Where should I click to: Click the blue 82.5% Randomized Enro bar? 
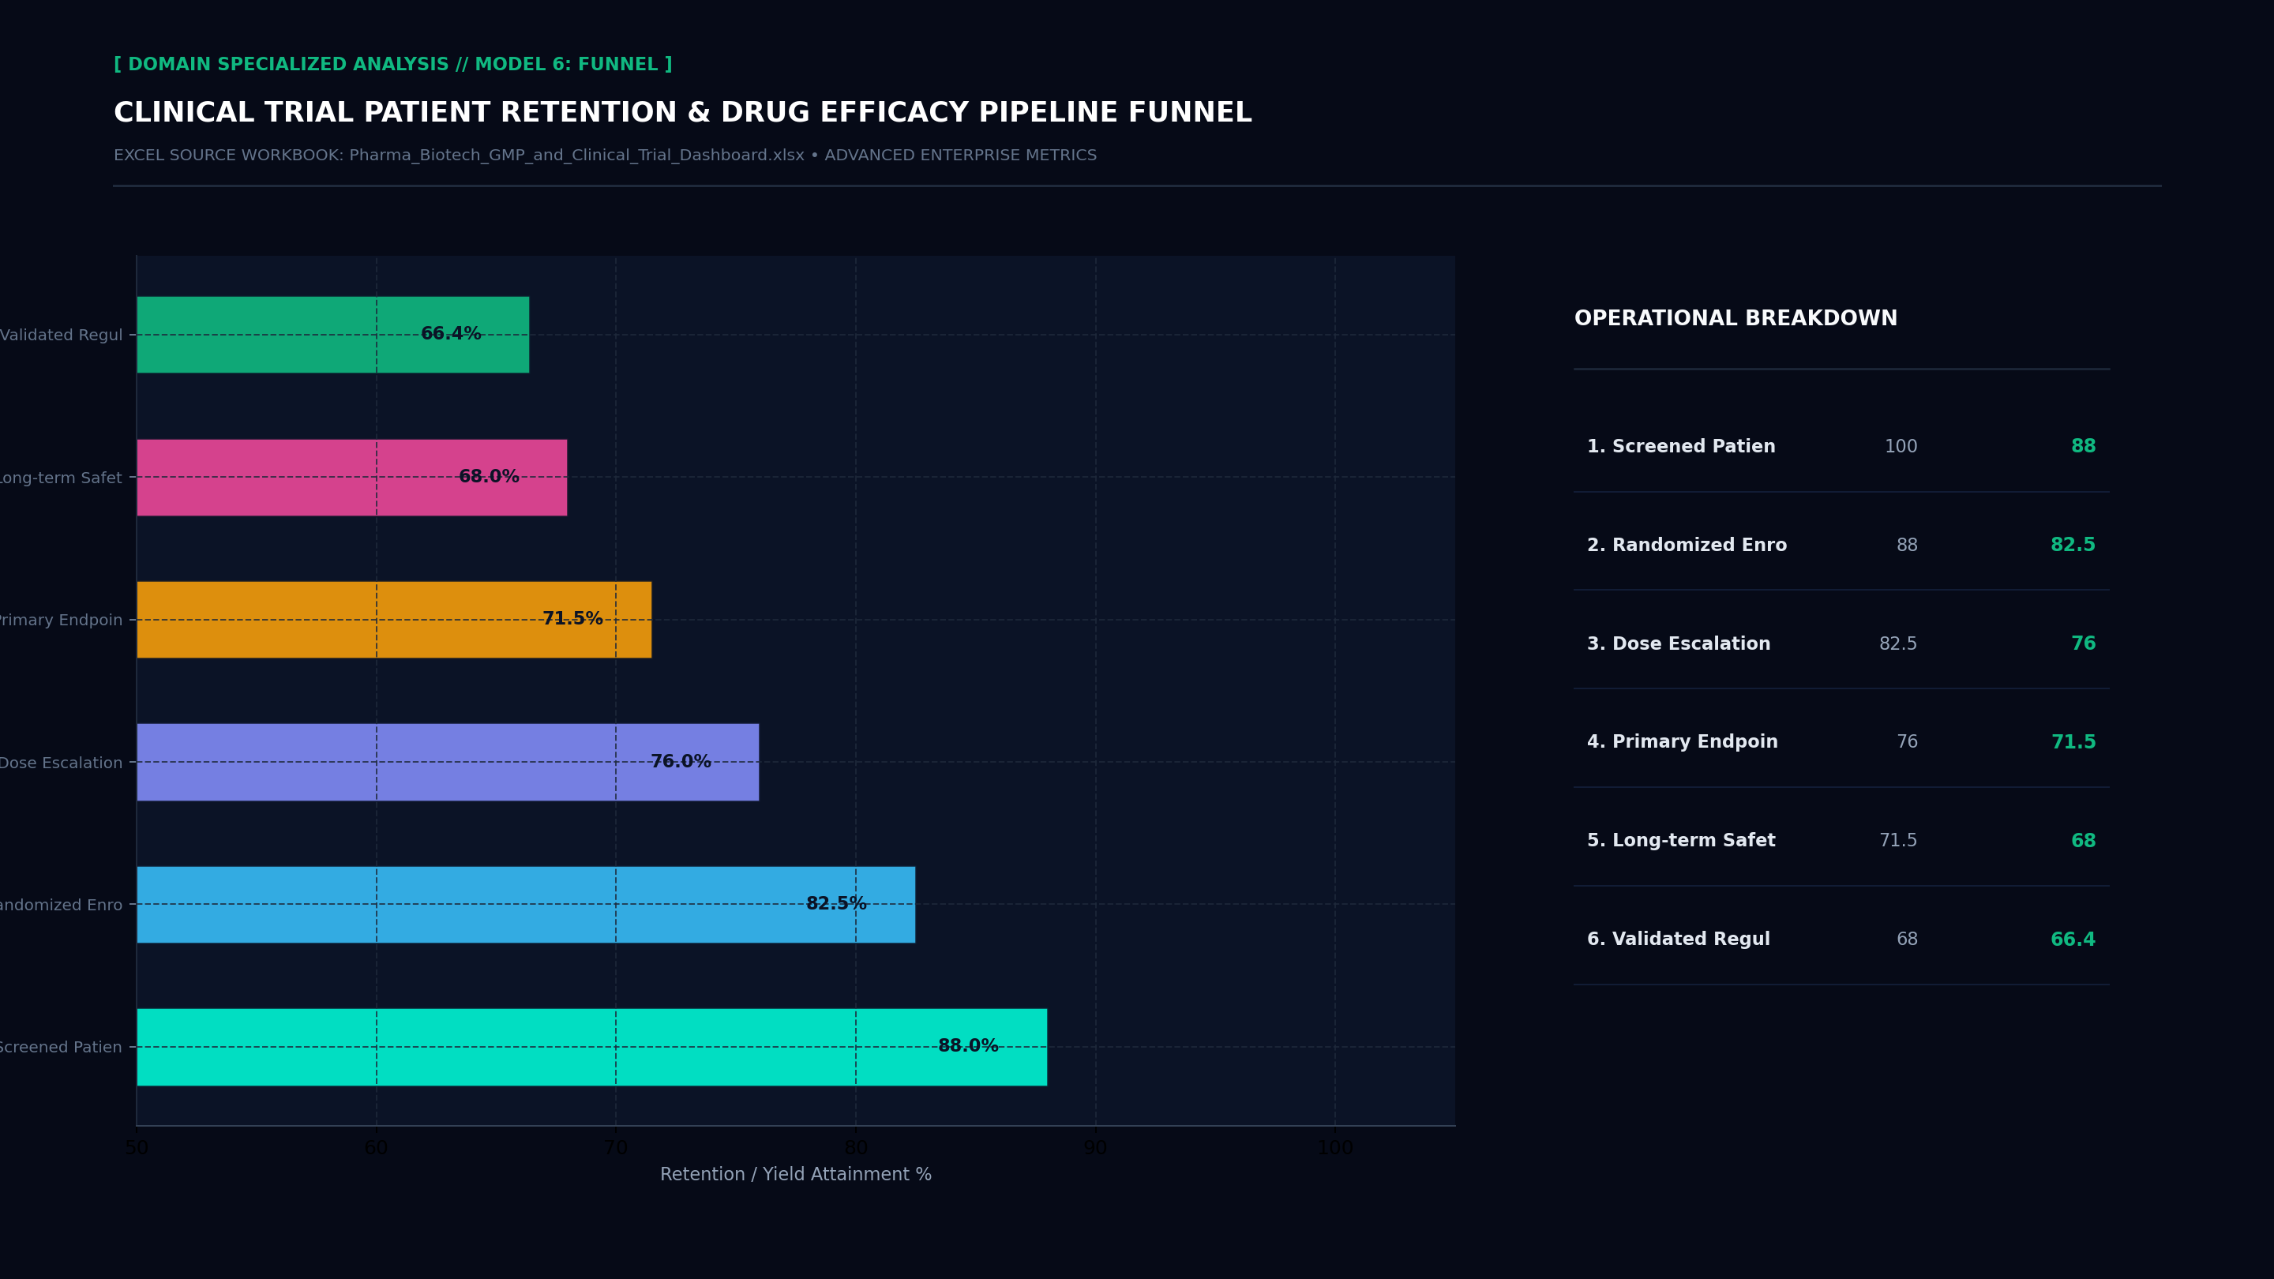point(526,905)
